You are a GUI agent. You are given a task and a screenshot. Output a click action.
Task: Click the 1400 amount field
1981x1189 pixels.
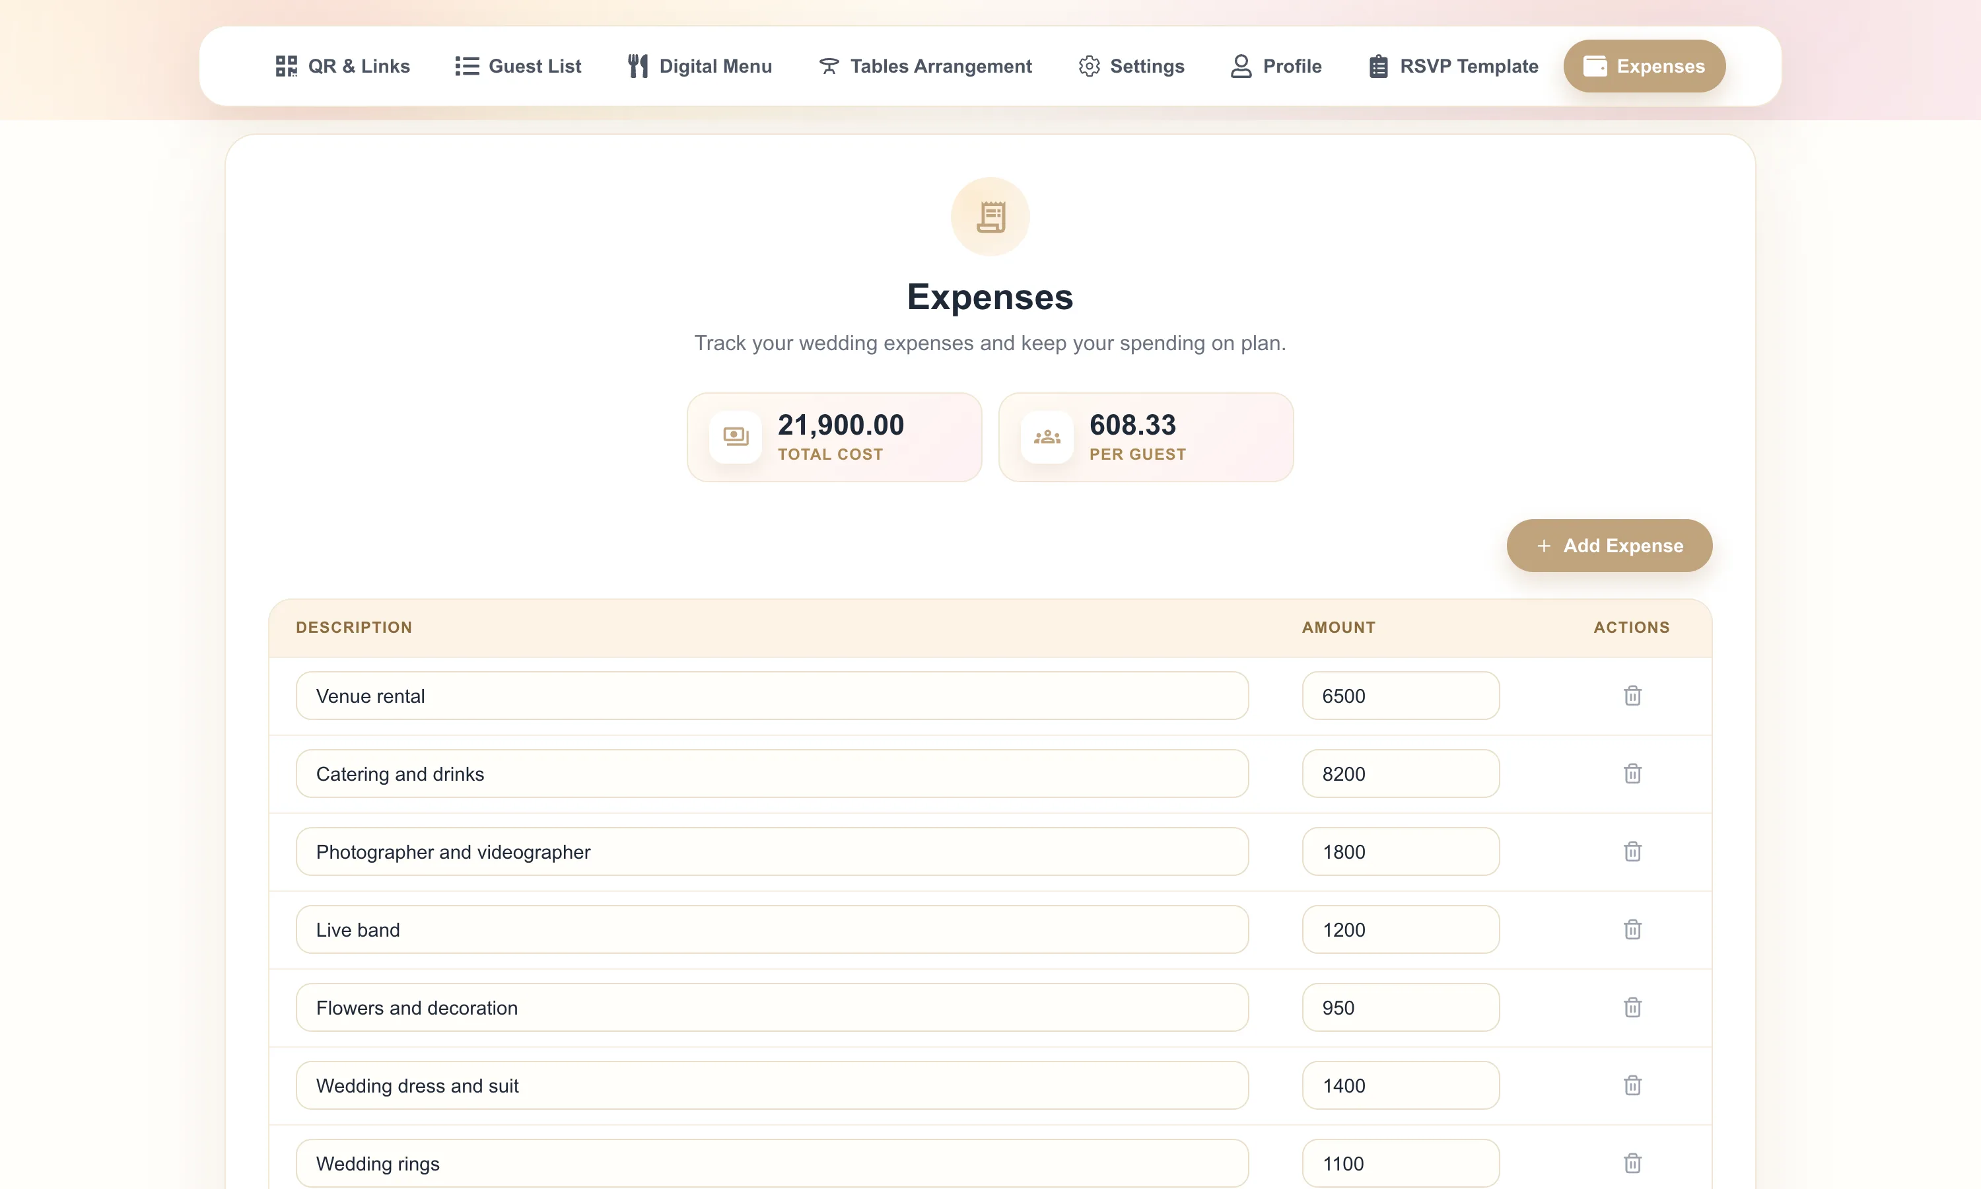point(1401,1085)
